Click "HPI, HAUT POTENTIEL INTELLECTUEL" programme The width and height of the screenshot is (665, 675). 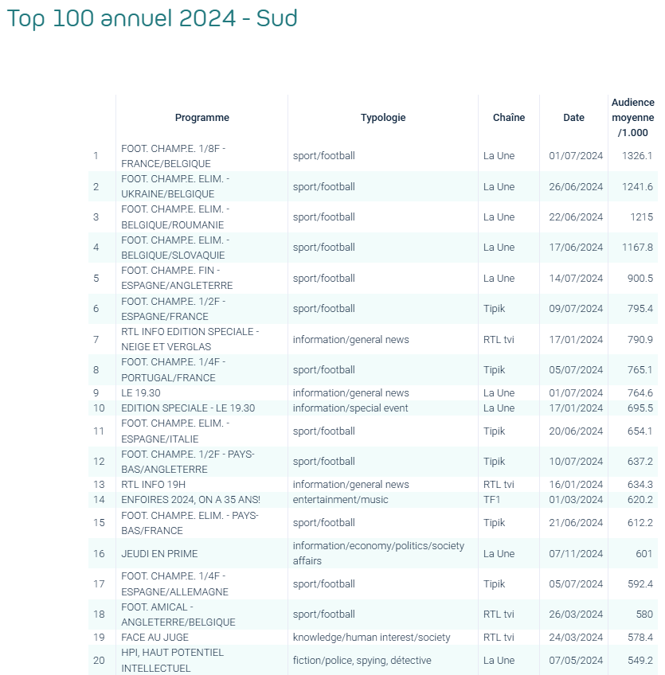173,661
